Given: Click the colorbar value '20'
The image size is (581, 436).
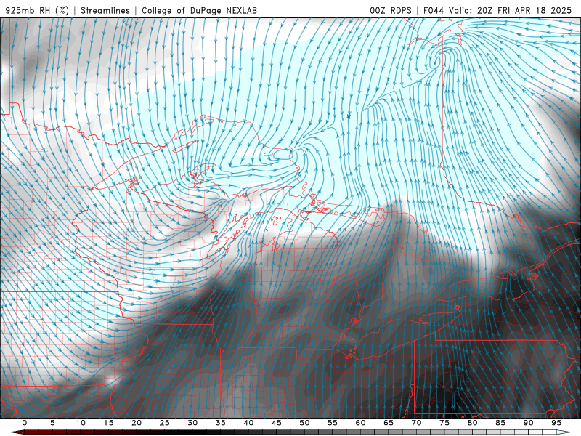Looking at the screenshot, I should point(137,423).
